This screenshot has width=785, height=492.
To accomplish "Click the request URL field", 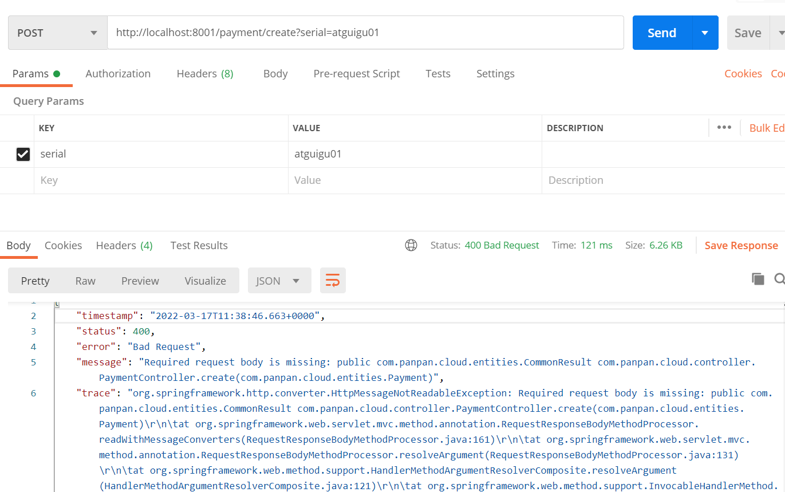I will 365,33.
